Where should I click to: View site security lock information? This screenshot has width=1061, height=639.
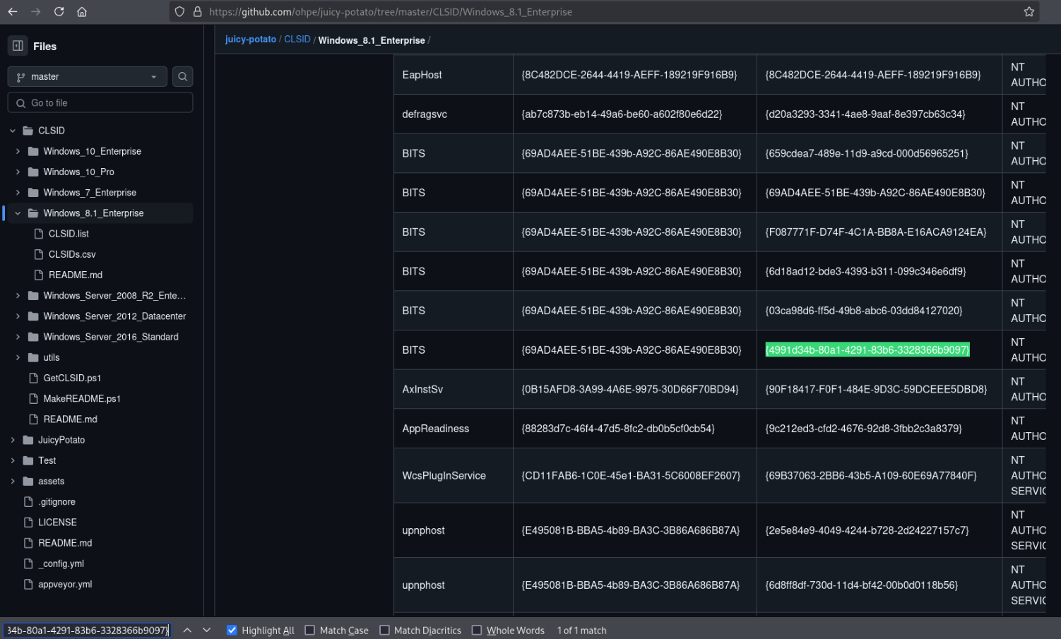197,12
